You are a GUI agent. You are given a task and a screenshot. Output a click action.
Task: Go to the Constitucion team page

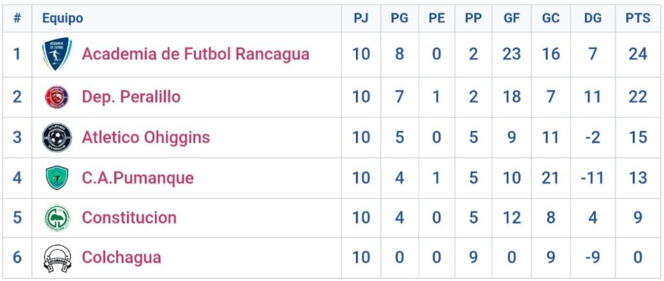129,217
